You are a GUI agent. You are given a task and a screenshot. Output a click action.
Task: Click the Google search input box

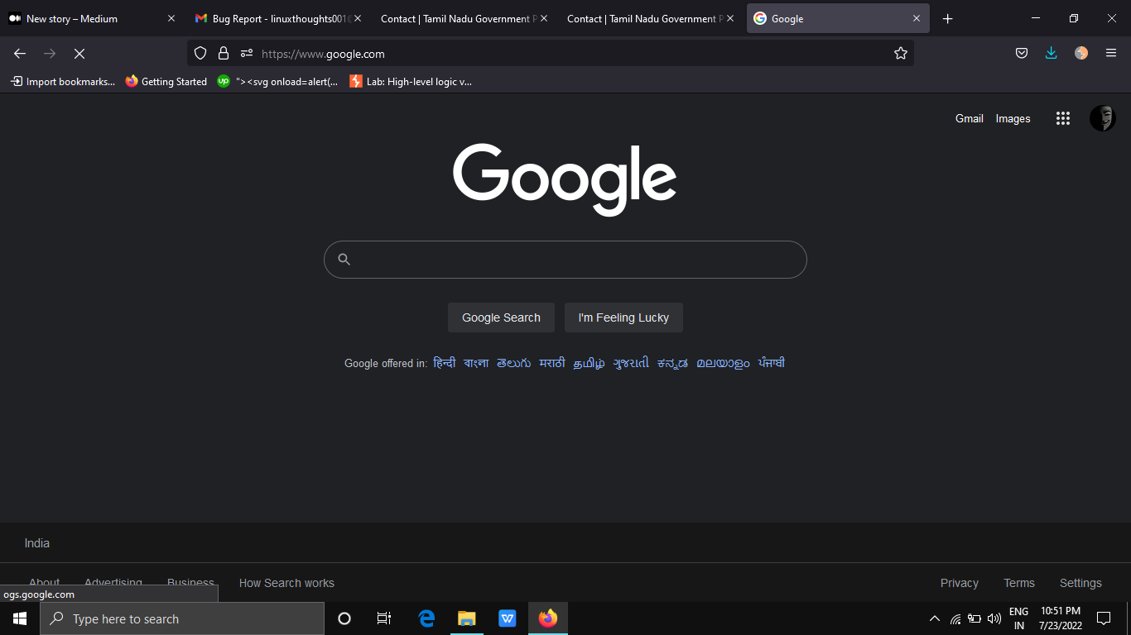click(565, 260)
